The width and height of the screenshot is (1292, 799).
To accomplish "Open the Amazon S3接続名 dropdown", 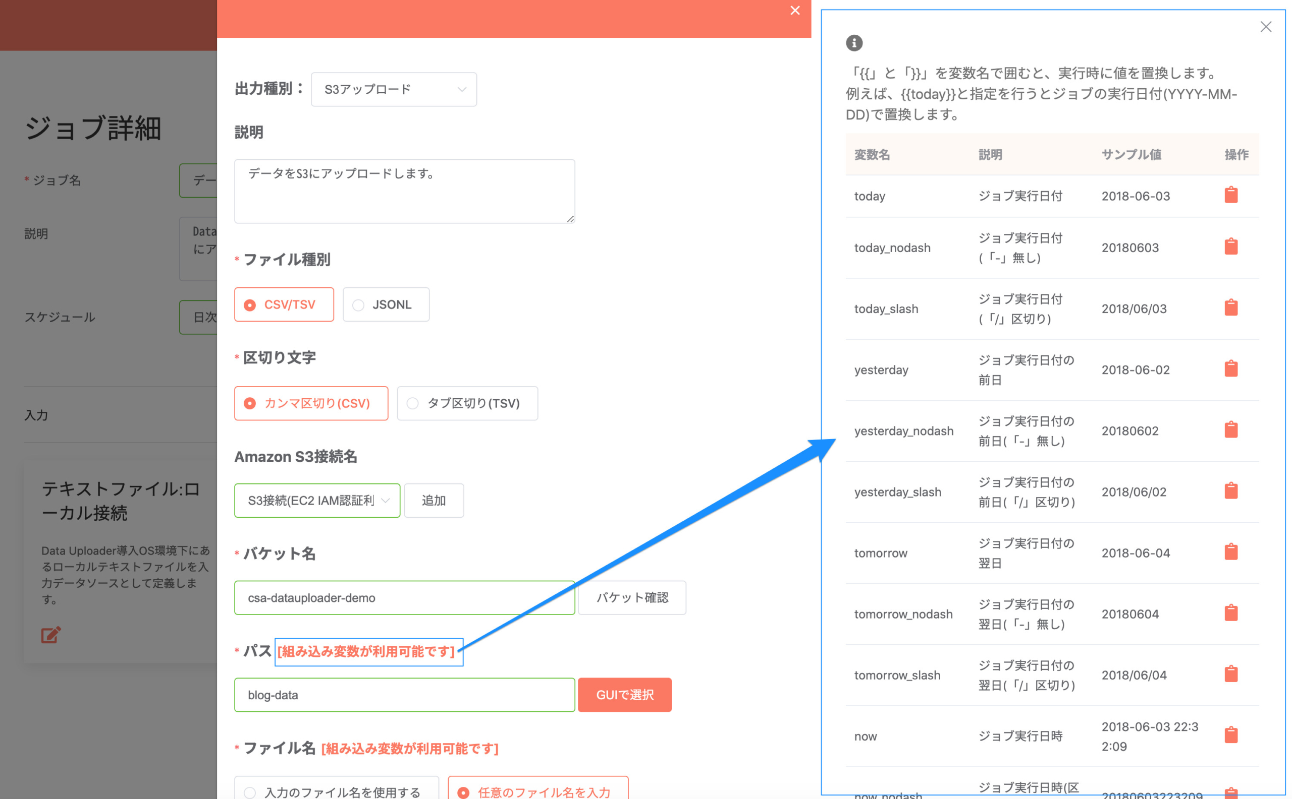I will [x=317, y=501].
